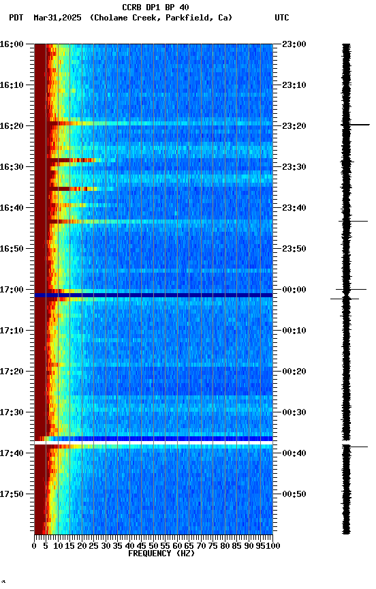Click the '00:20' UTC time label
This screenshot has height=589, width=376.
point(294,372)
